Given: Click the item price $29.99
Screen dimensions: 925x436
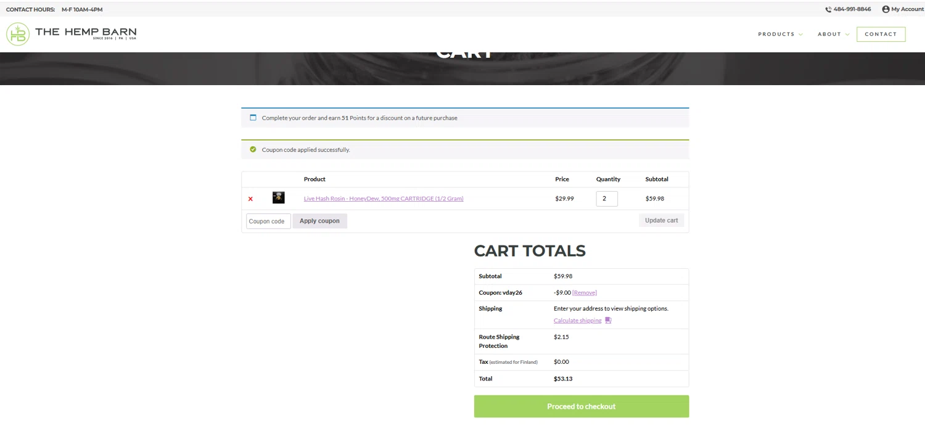Looking at the screenshot, I should coord(564,199).
